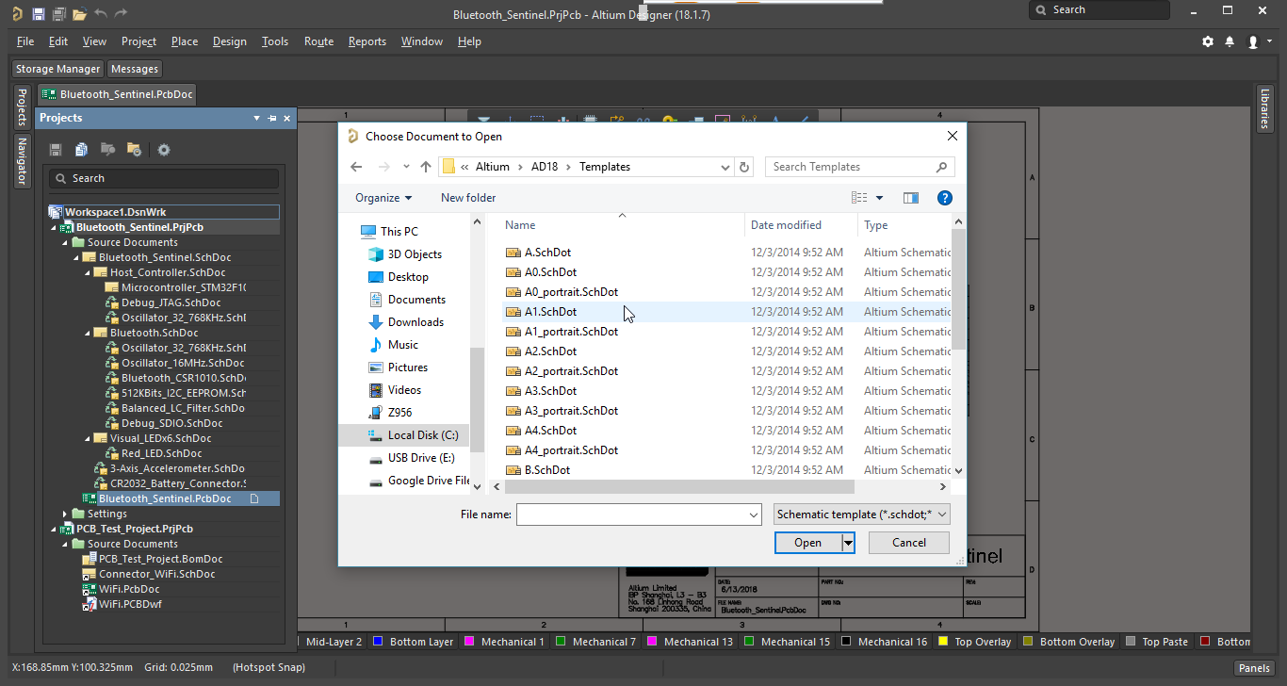Click the Save icon in the title bar
The image size is (1287, 686).
[x=38, y=14]
